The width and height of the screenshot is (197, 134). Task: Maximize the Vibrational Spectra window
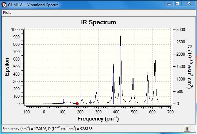(x=177, y=3)
